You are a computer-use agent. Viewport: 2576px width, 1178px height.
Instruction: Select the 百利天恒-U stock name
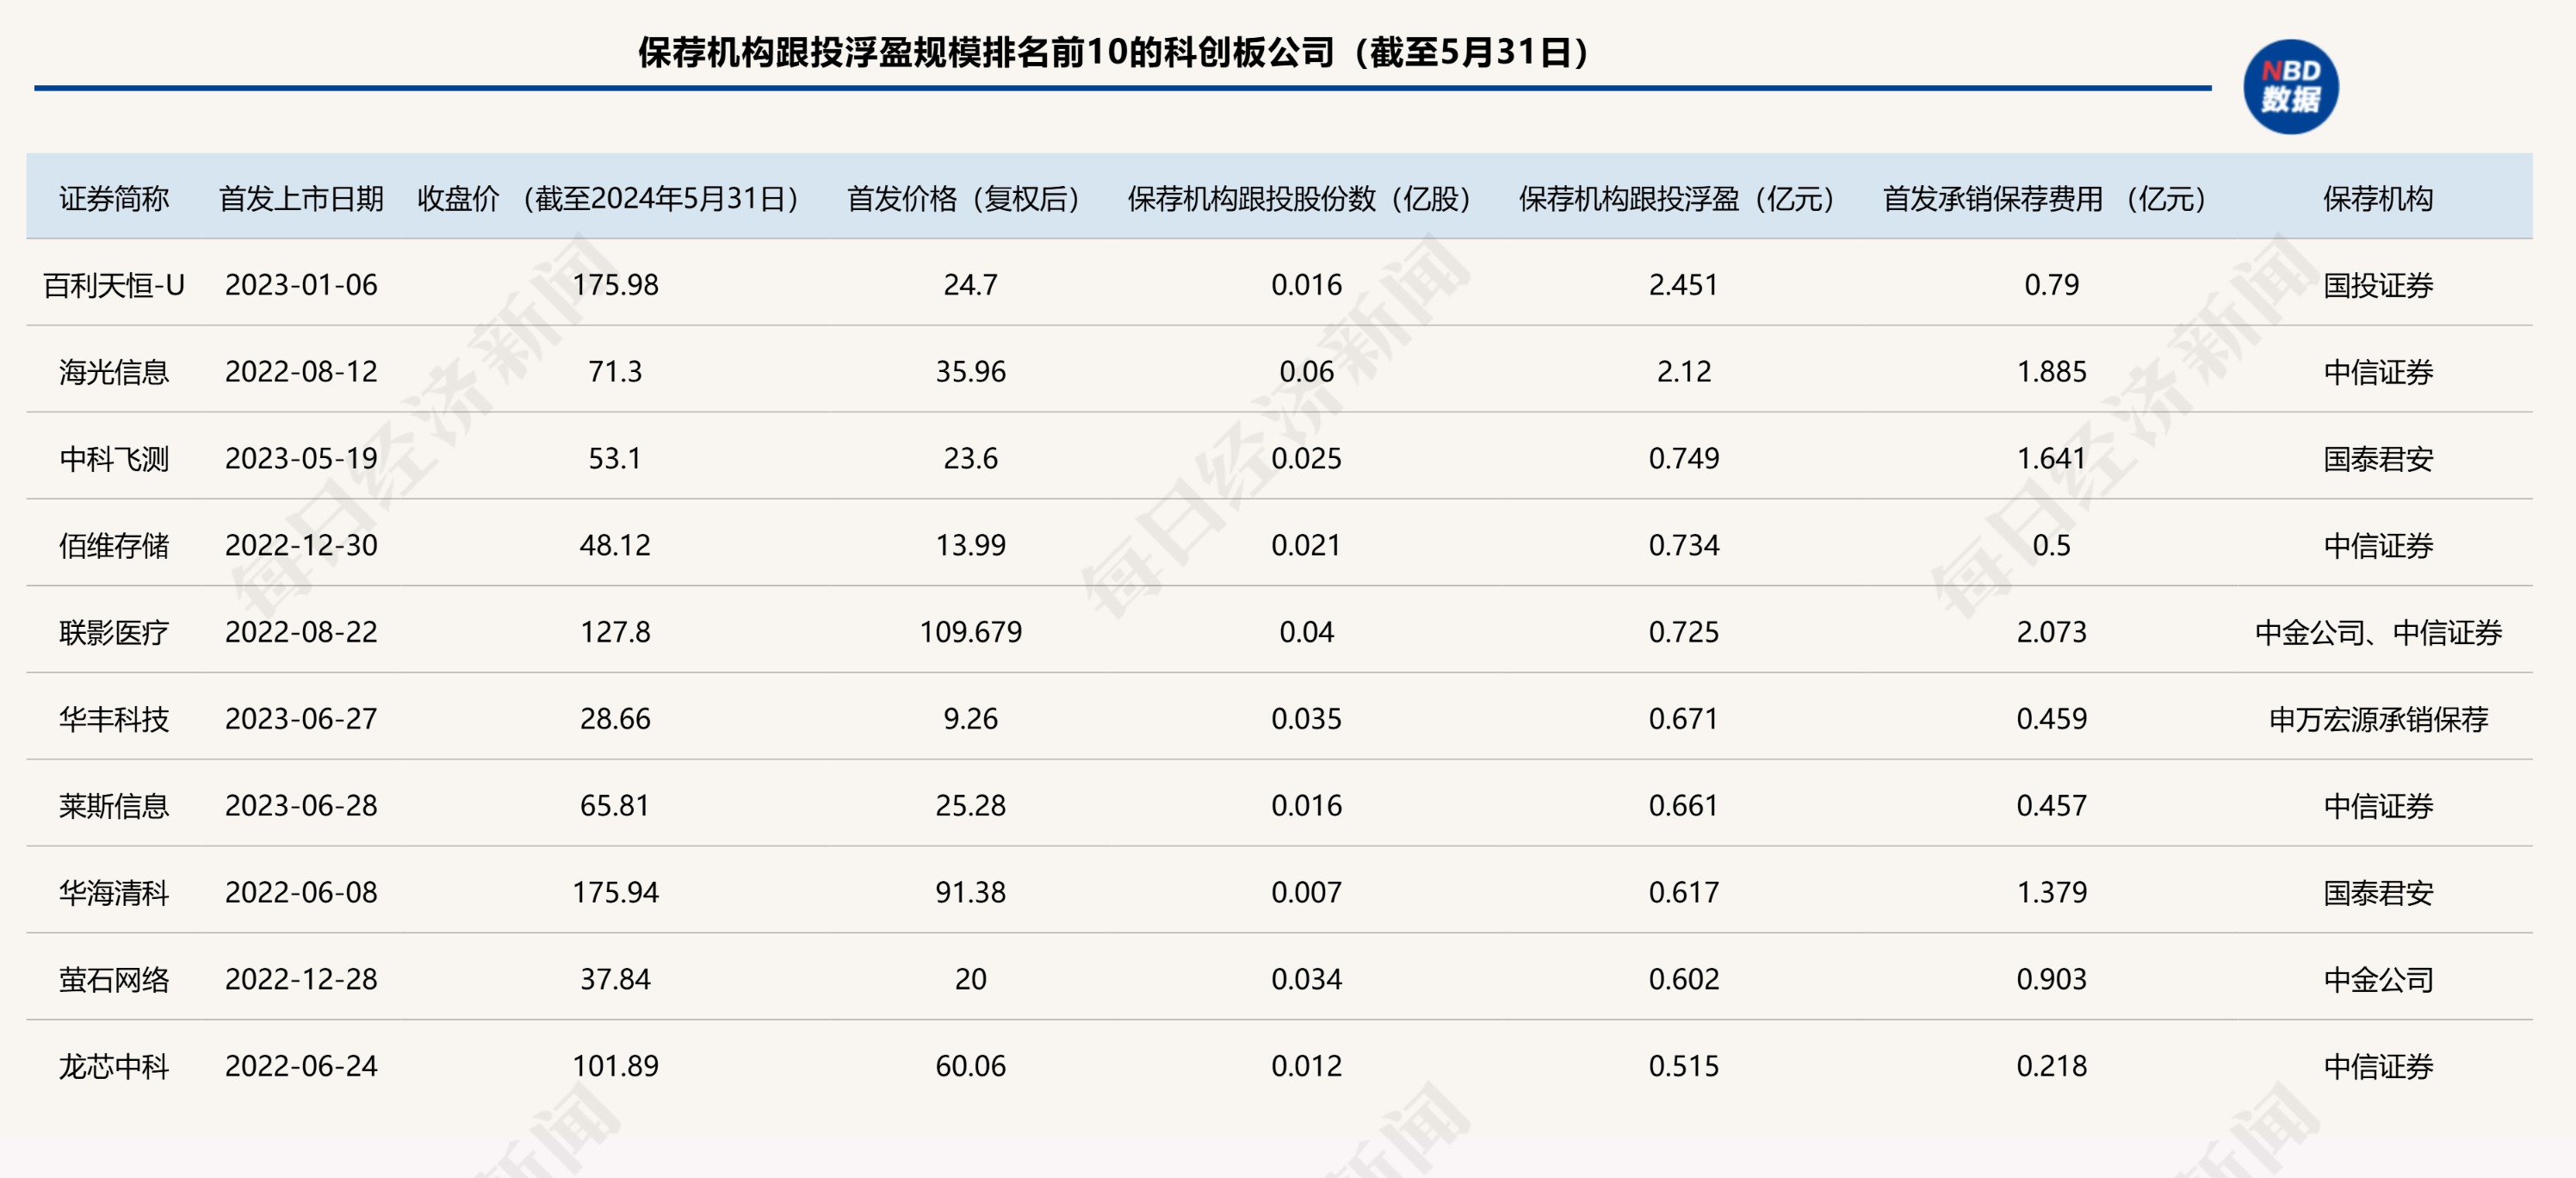[x=114, y=285]
